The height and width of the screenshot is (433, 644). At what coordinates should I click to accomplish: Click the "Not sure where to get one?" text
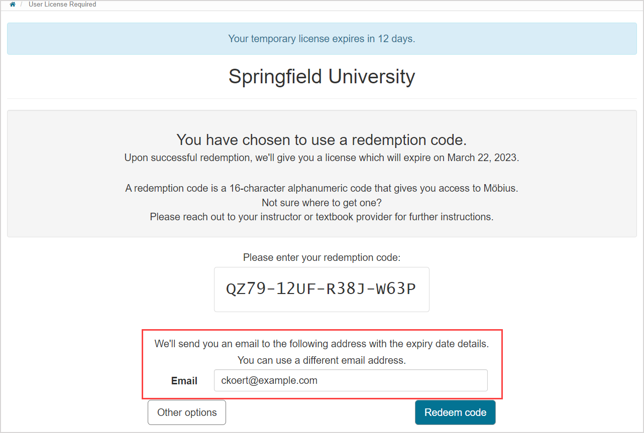[x=321, y=203]
